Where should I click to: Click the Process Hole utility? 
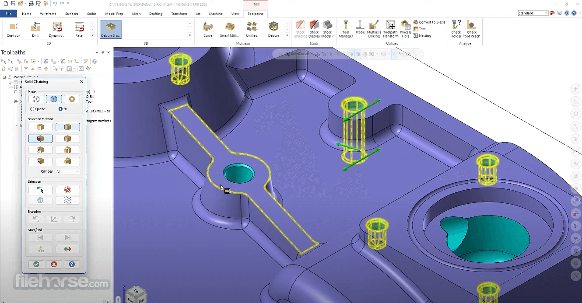[406, 29]
